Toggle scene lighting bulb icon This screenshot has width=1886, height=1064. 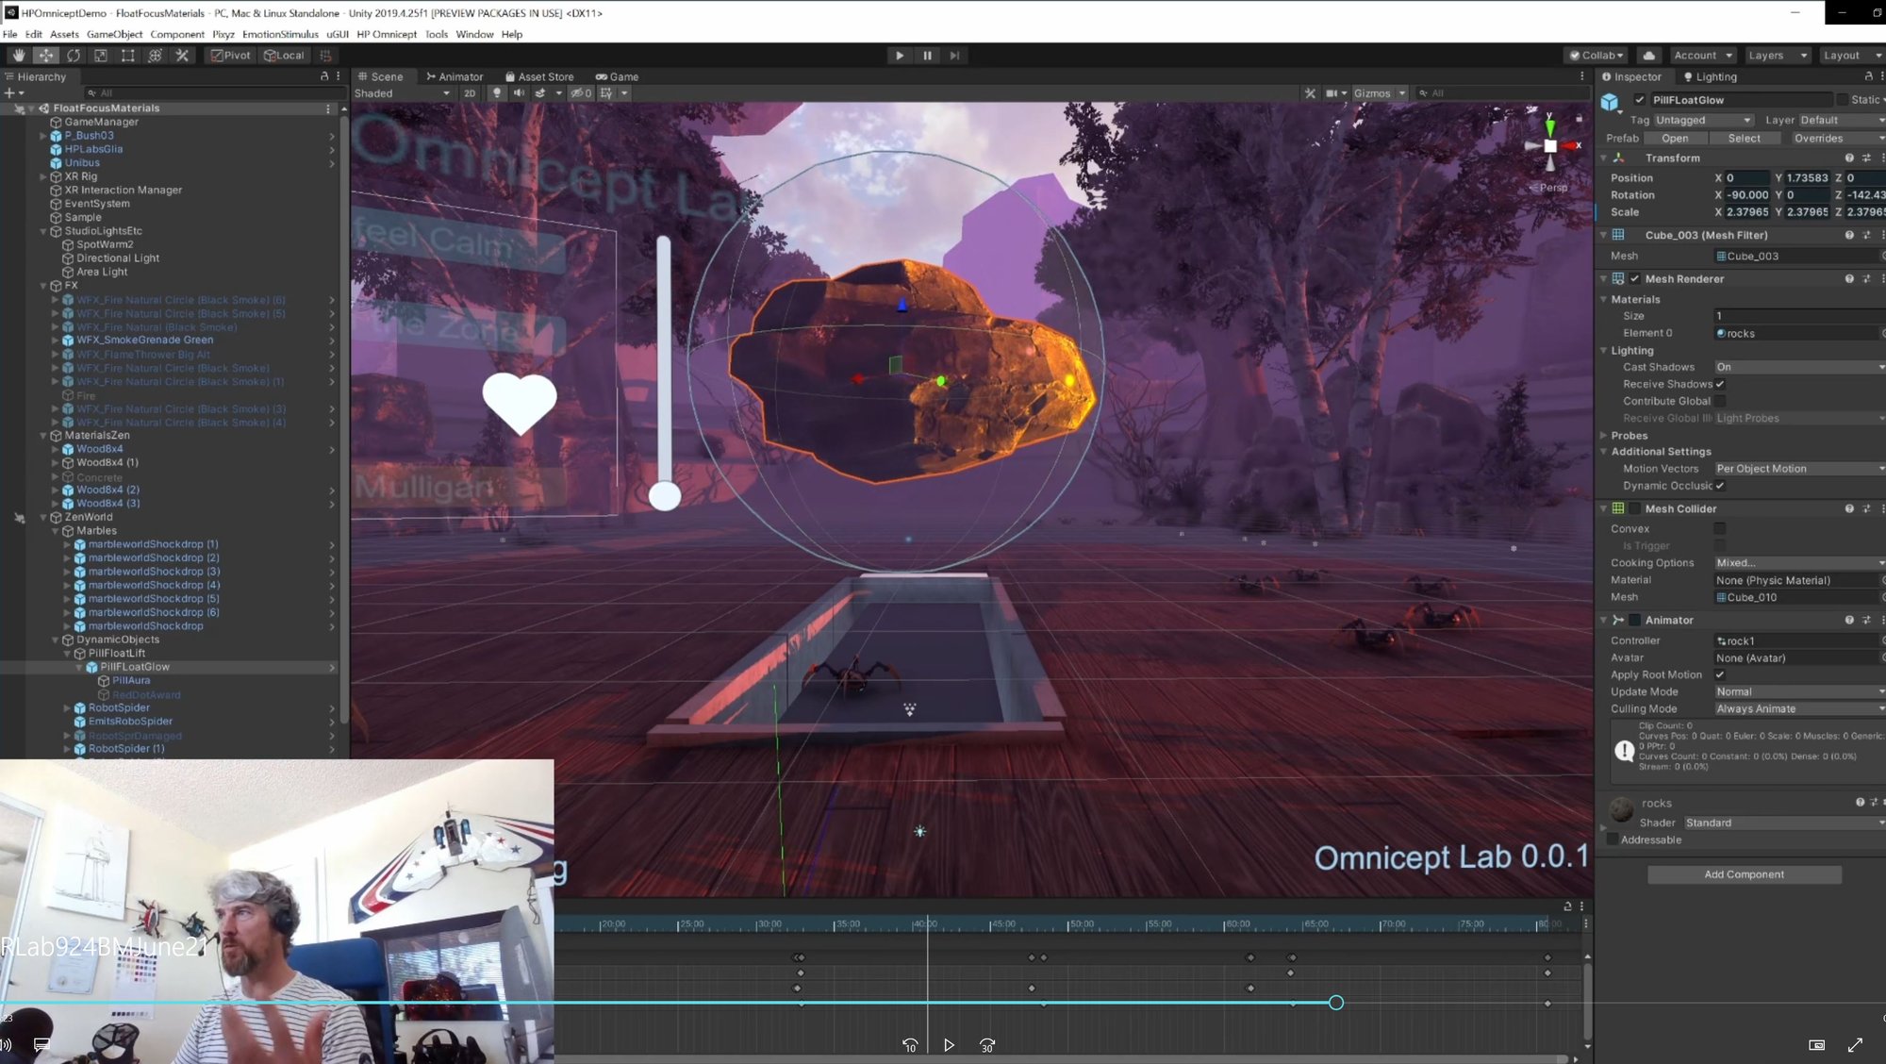tap(497, 93)
